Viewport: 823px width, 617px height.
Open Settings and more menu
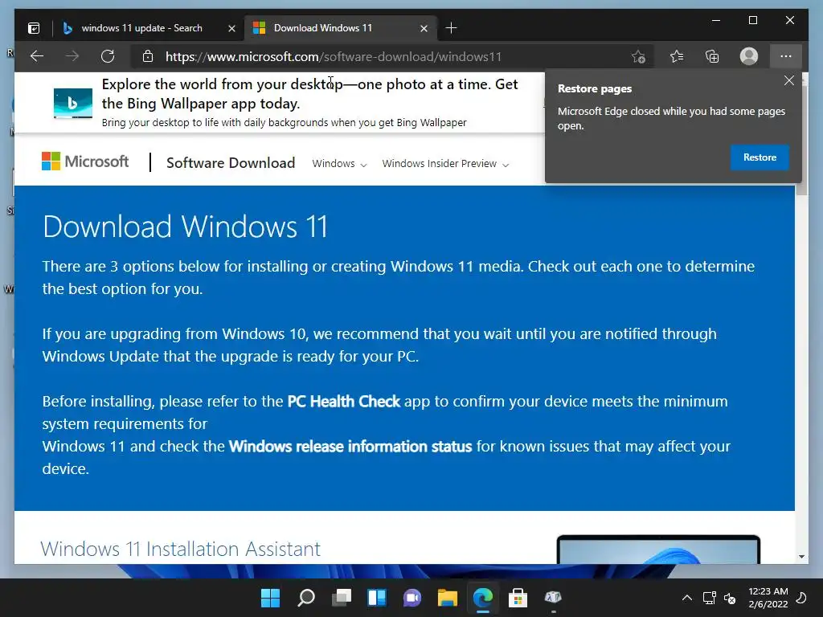point(786,56)
